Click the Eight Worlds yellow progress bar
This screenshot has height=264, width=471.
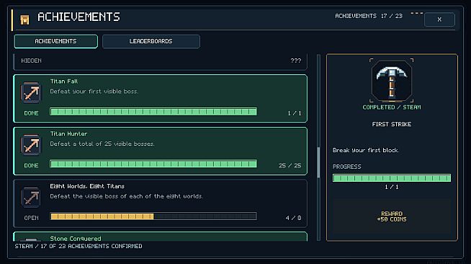click(x=153, y=216)
